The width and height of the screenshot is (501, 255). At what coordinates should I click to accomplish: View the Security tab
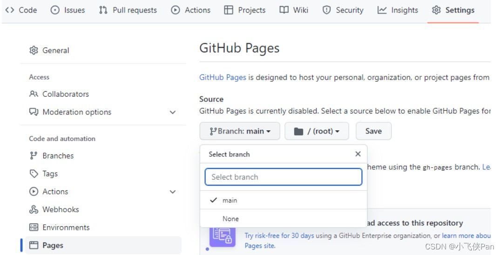343,10
